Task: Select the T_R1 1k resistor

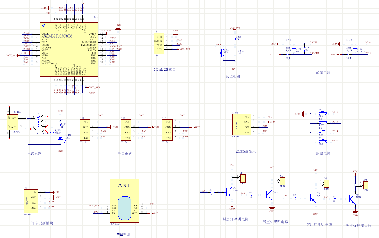Action: tap(60, 125)
